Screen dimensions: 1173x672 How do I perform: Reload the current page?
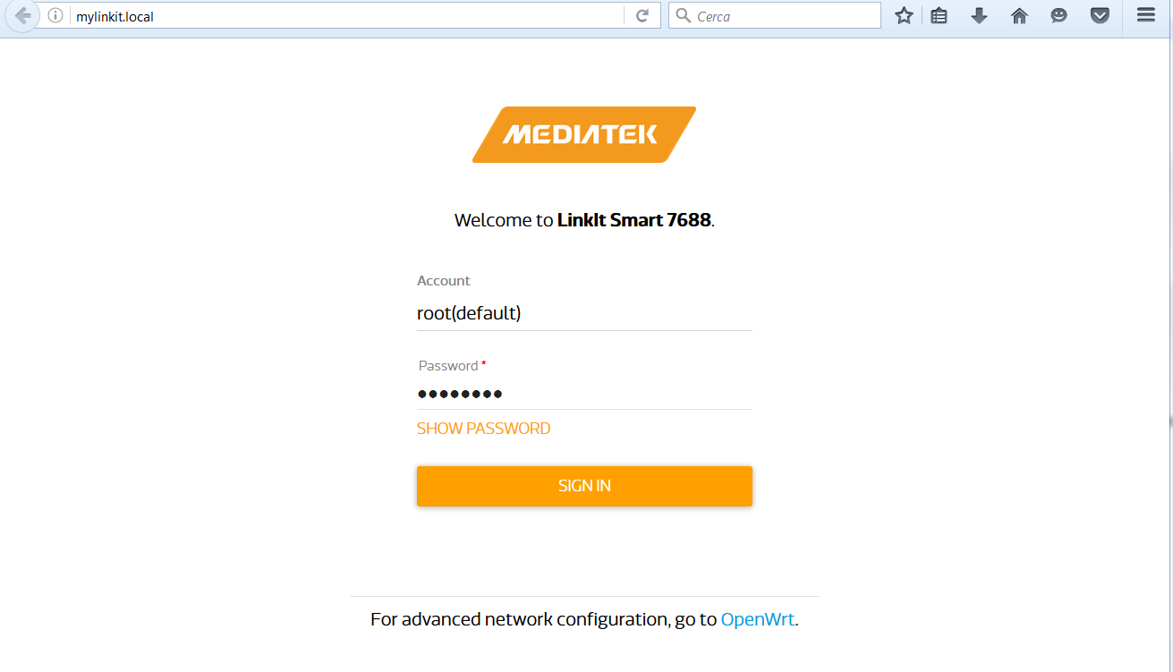point(642,16)
